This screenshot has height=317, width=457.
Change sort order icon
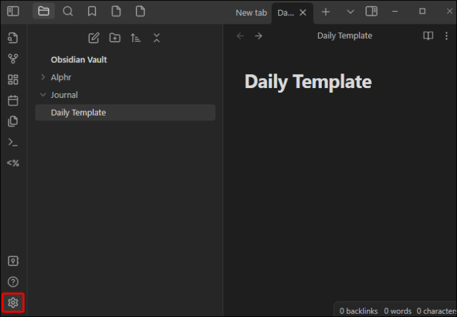pyautogui.click(x=136, y=38)
